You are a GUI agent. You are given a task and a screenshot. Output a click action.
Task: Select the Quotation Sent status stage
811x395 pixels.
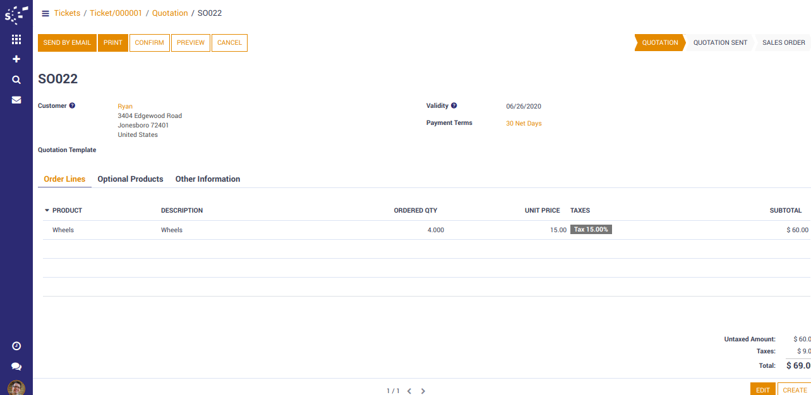720,43
